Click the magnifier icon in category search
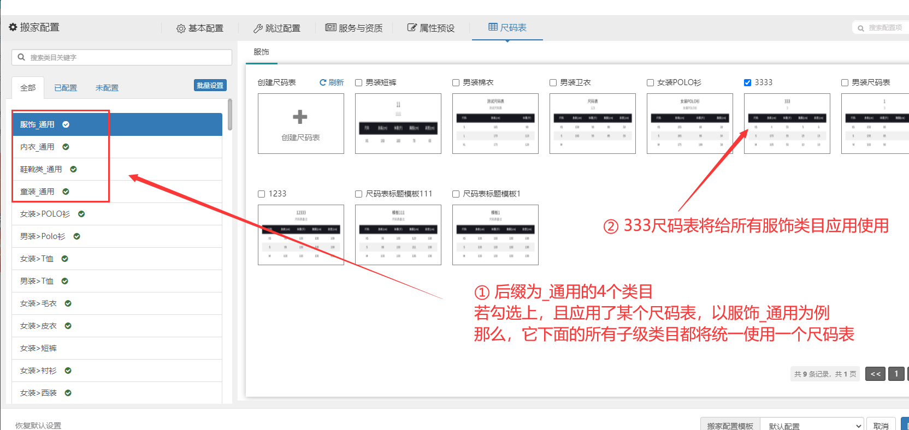 coord(21,57)
